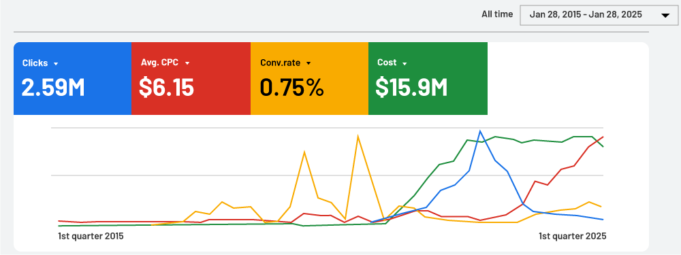This screenshot has width=681, height=255.
Task: Open the Avg. CPC metric dropdown arrow
Action: [187, 63]
